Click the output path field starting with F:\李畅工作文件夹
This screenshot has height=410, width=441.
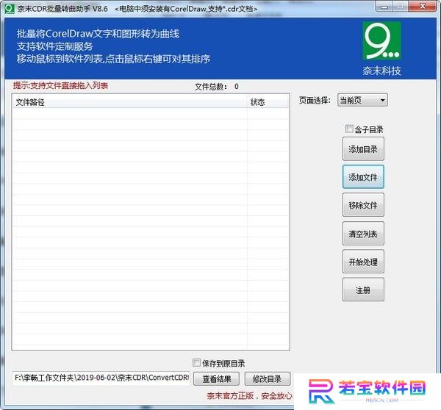pos(101,378)
